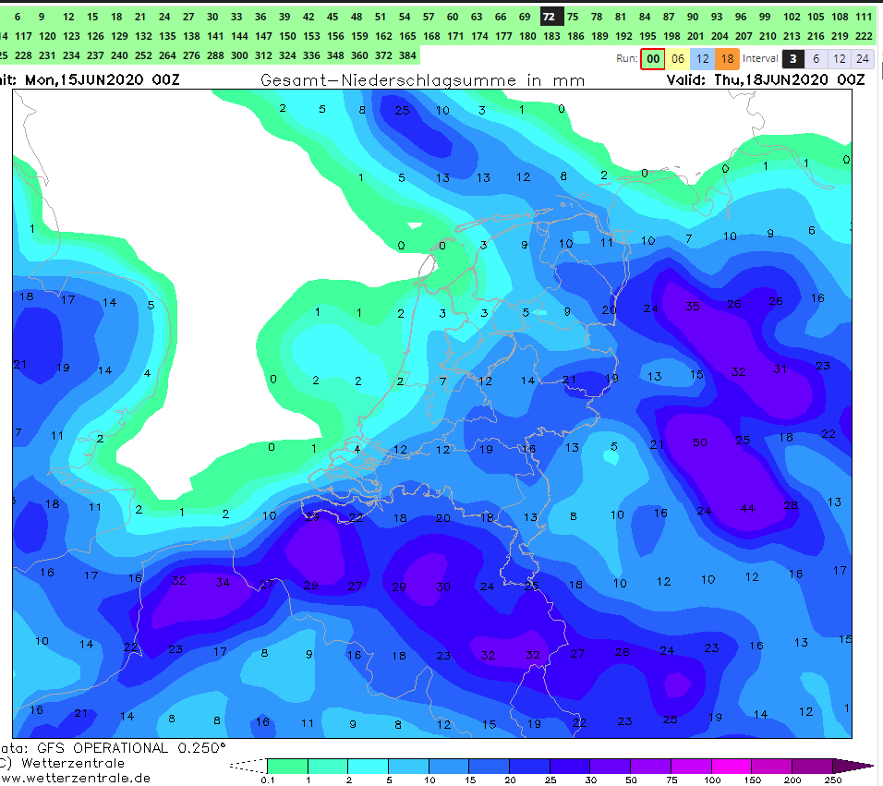Click the 50 mm precipitation value on map
Image resolution: width=883 pixels, height=786 pixels.
[700, 442]
